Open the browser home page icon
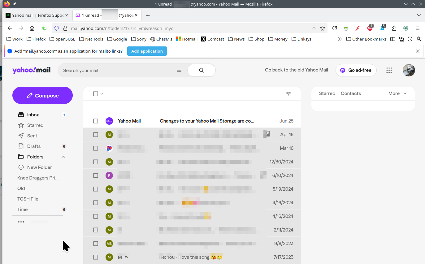The width and height of the screenshot is (425, 264). 32,28
